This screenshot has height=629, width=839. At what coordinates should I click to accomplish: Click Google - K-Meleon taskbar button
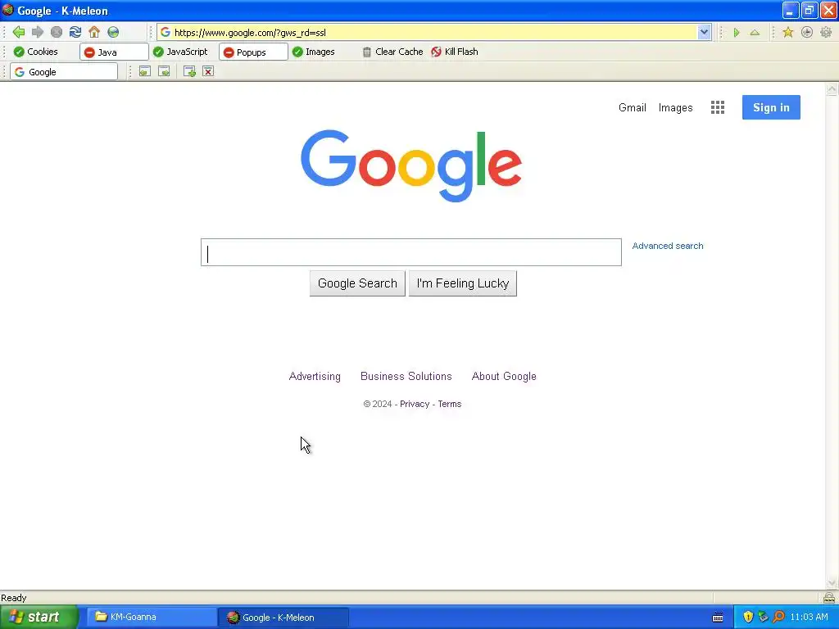click(x=283, y=618)
